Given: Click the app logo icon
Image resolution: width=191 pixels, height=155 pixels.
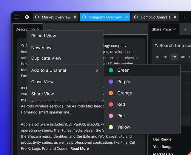Looking at the screenshot, I should pos(27,17).
